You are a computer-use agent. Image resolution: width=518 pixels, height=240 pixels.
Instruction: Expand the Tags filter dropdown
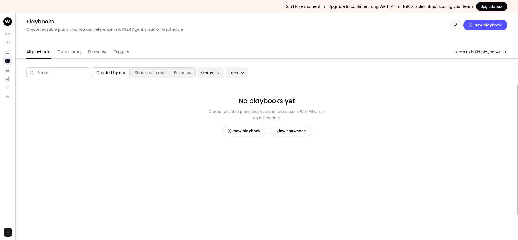click(x=237, y=73)
